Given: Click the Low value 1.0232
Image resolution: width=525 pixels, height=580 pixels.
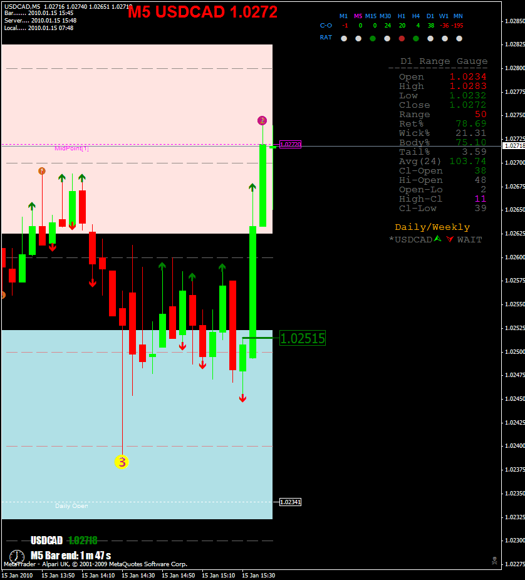Looking at the screenshot, I should point(467,95).
